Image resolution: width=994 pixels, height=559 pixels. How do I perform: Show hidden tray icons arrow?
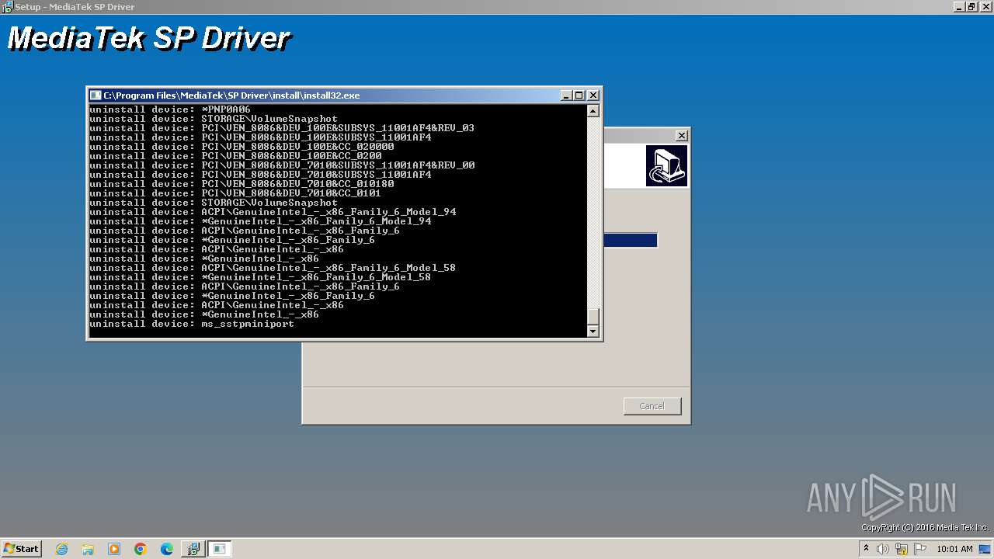pyautogui.click(x=866, y=549)
